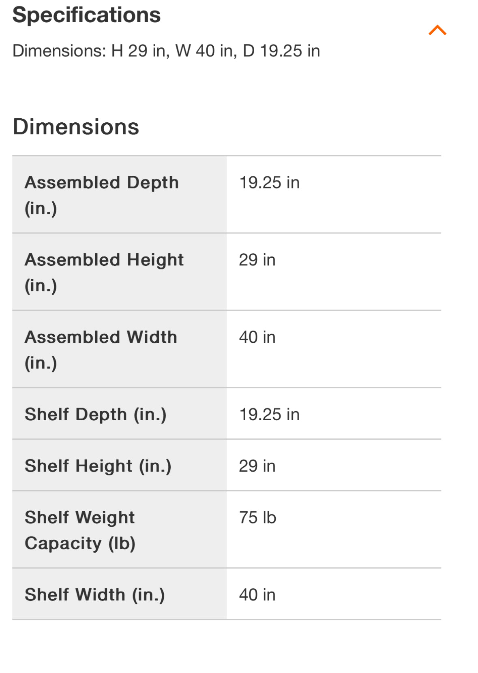Click "W 40 in" in the summary line

[x=206, y=51]
